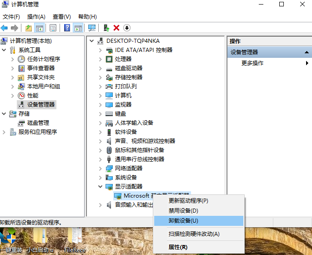Select 事件查看器 in the left tree
The width and height of the screenshot is (312, 255).
[x=40, y=68]
